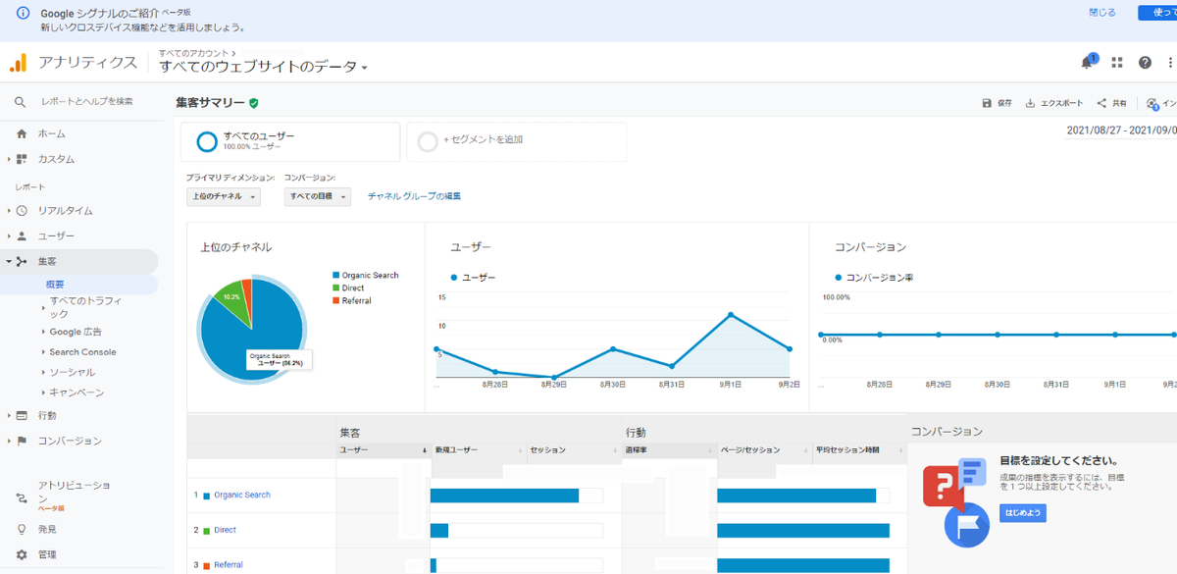The width and height of the screenshot is (1177, 574).
Task: Click the 発見 lightbulb icon
Action: coord(22,529)
